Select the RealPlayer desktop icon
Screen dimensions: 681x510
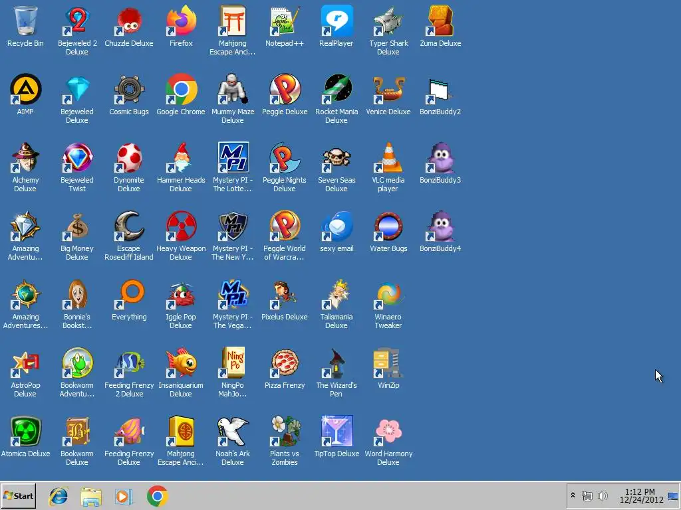point(336,21)
